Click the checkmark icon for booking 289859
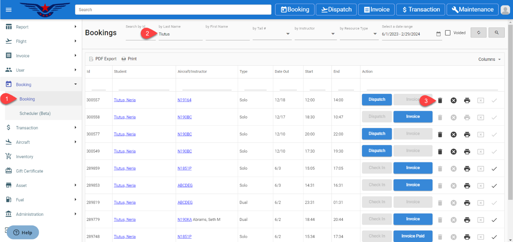Image resolution: width=513 pixels, height=242 pixels. 494,169
